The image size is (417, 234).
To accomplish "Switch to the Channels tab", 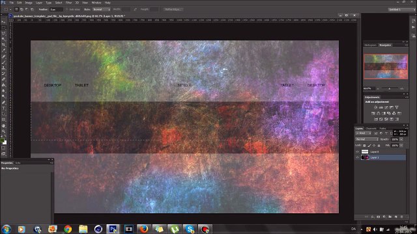I will 371,129.
